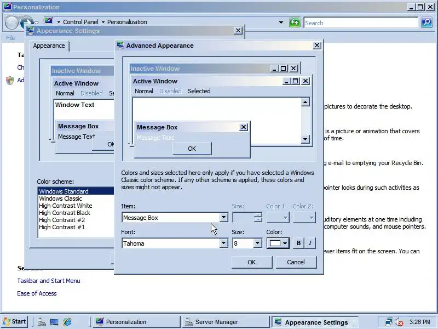Maximize the Personalization window
The image size is (438, 329).
[x=420, y=7]
